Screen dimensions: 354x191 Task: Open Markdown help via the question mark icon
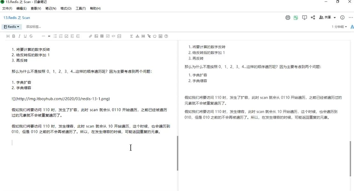point(166,36)
